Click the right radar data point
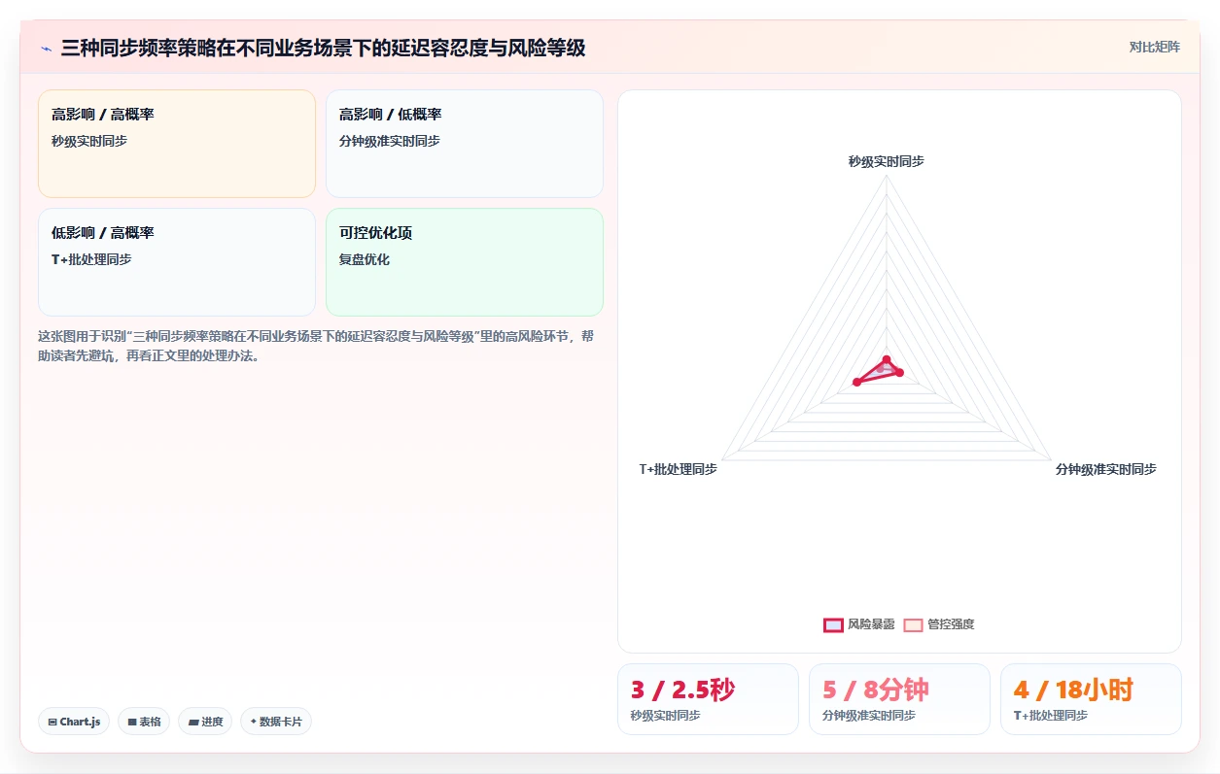 coord(899,373)
